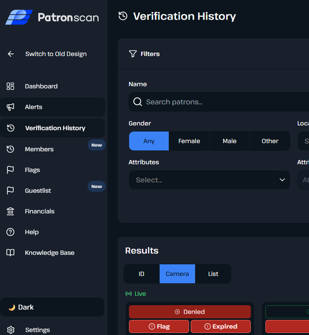Select Verification History label in sidebar
This screenshot has height=335, width=309.
55,128
